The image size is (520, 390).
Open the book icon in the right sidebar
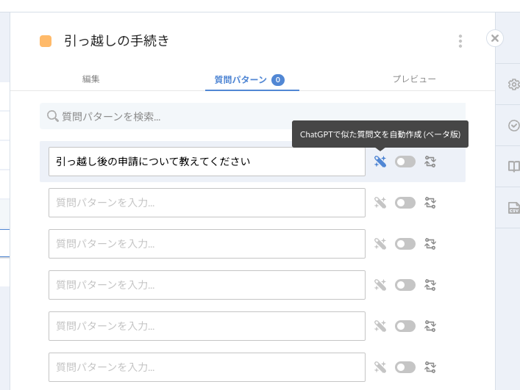513,167
